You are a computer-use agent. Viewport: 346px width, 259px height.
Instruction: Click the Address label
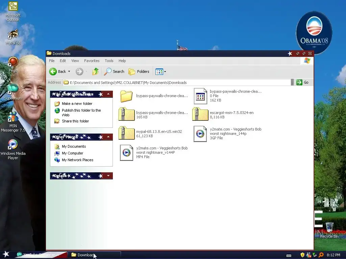pos(54,82)
